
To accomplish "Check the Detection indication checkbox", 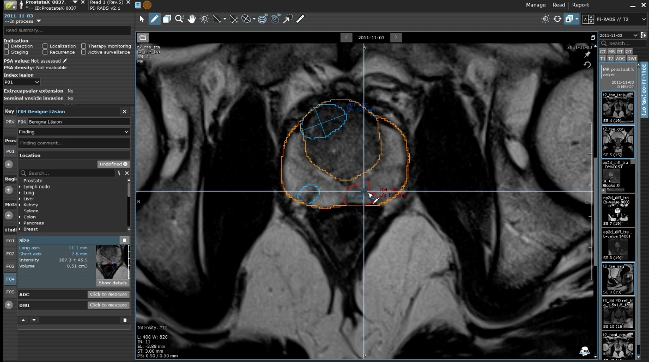I will coord(6,46).
